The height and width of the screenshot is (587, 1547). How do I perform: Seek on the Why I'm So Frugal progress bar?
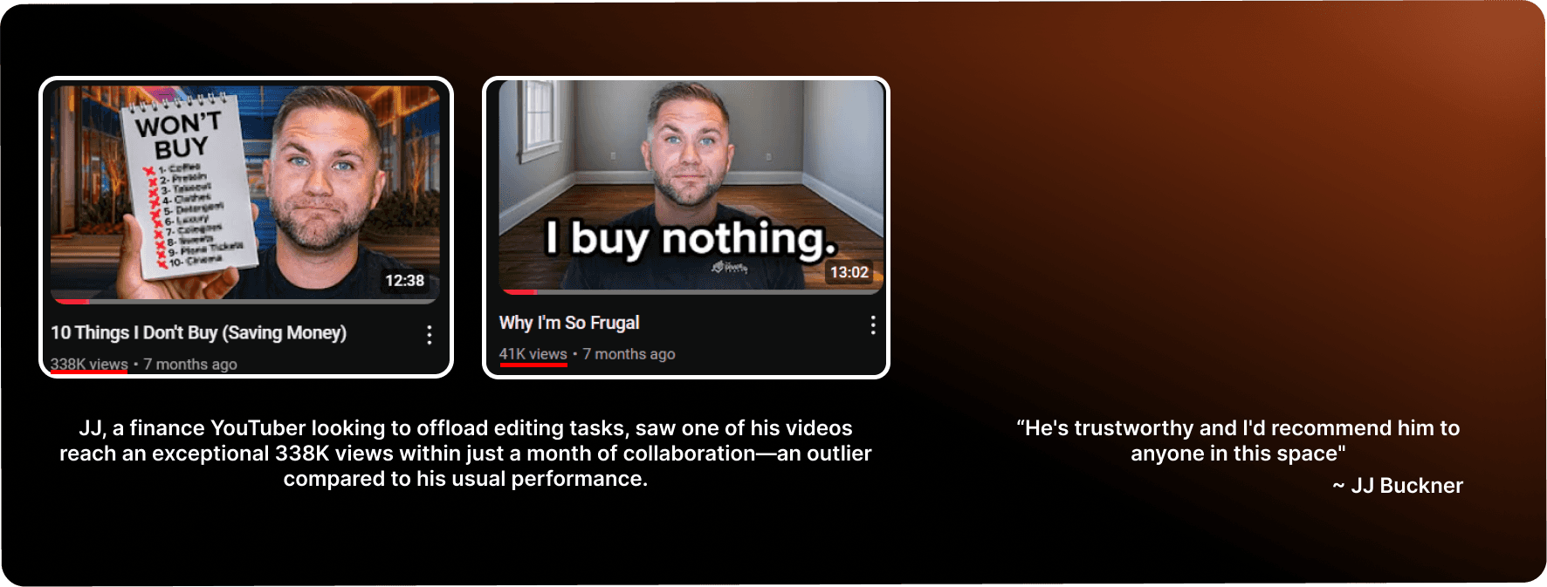691,292
